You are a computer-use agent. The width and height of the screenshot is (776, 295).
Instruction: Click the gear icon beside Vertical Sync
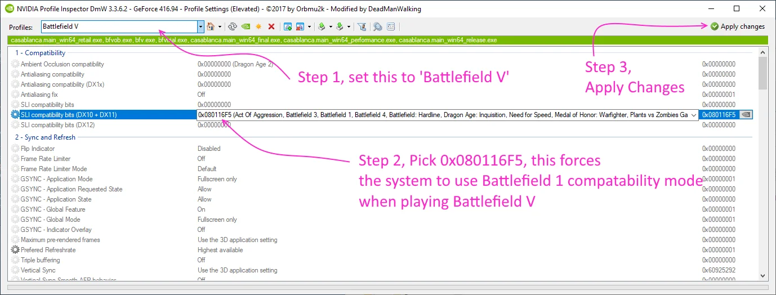click(15, 270)
